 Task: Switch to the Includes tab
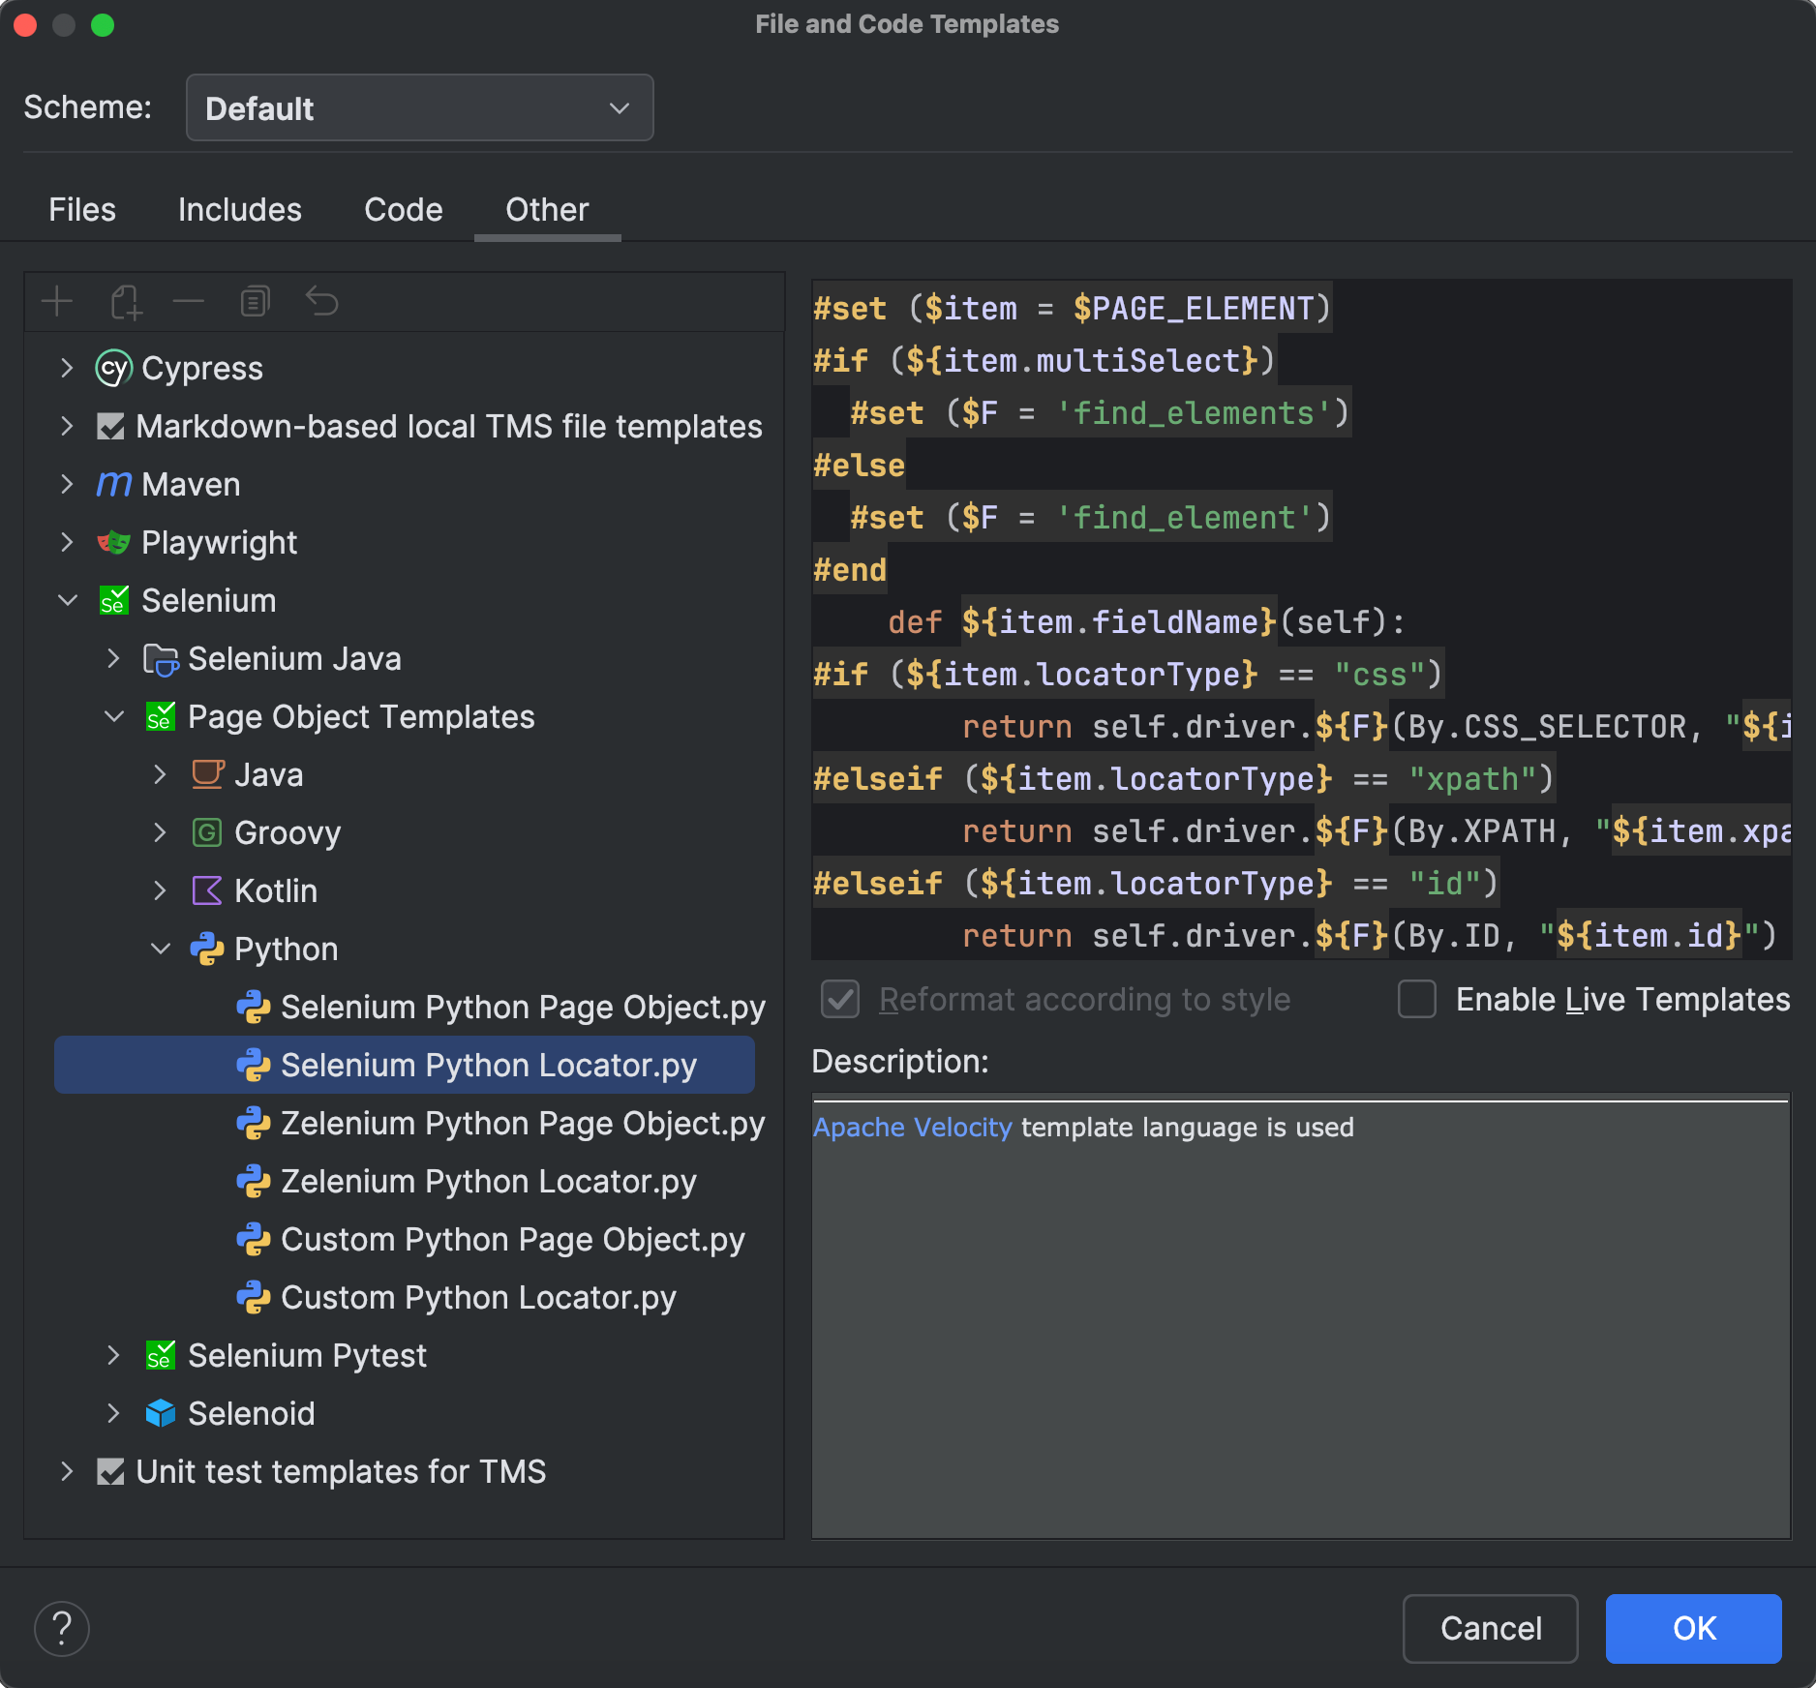click(x=239, y=209)
